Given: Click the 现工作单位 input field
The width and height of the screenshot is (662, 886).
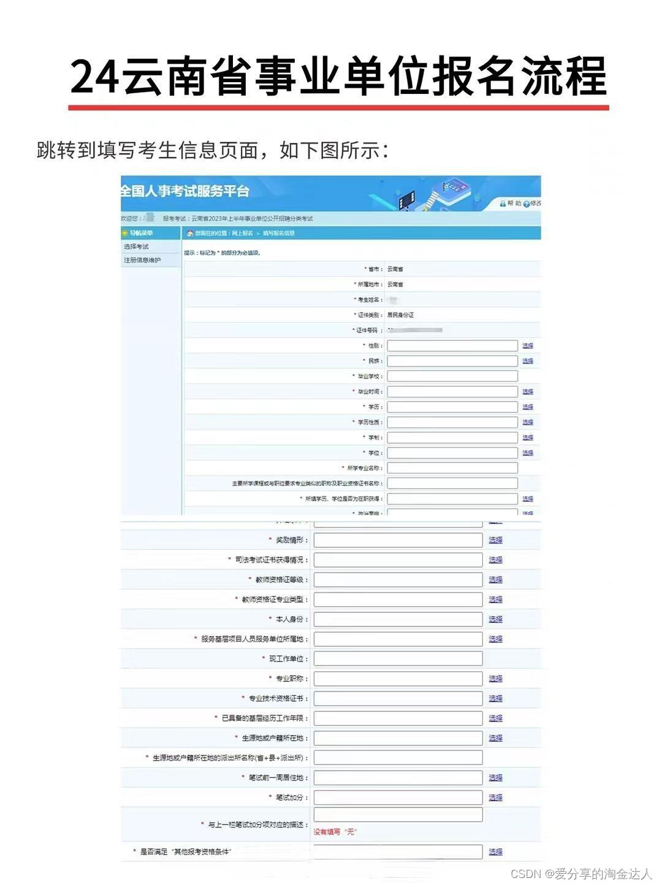Looking at the screenshot, I should (x=398, y=658).
